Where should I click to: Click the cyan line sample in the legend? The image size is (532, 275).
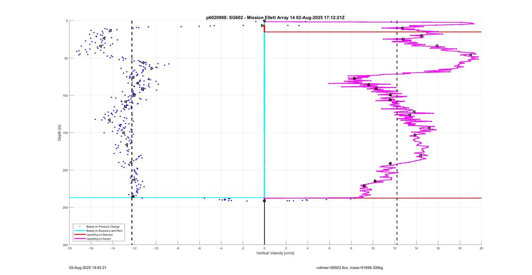79,231
